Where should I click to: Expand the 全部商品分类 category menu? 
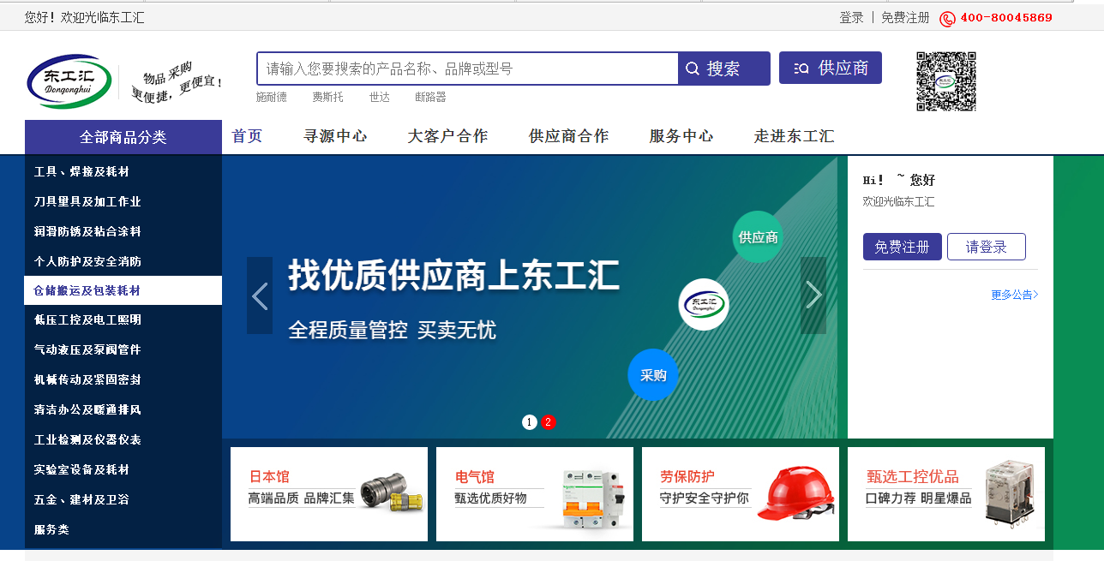[x=123, y=137]
